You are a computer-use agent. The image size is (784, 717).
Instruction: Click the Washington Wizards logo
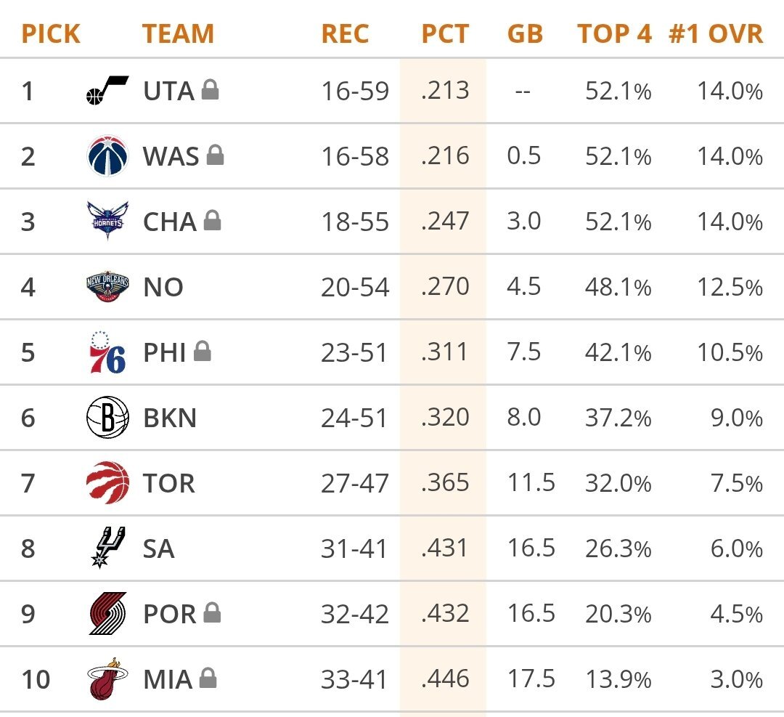coord(107,156)
